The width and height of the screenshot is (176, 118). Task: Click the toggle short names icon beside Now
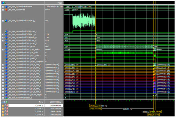[3, 102]
